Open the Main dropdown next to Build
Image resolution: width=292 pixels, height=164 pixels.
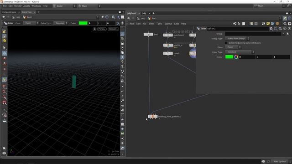(89, 6)
